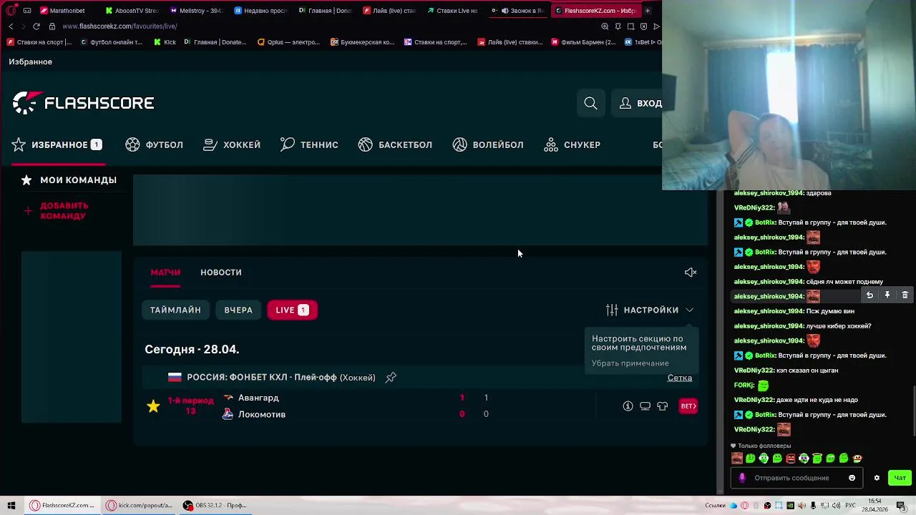Open Kick bookmark in bookmarks bar

(165, 42)
